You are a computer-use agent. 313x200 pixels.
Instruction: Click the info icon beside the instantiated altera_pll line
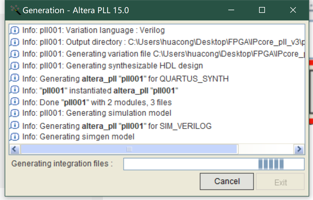(x=15, y=90)
